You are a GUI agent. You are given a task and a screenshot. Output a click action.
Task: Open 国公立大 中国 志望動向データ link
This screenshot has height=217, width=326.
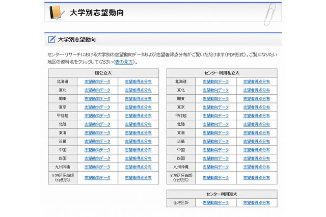tap(97, 150)
